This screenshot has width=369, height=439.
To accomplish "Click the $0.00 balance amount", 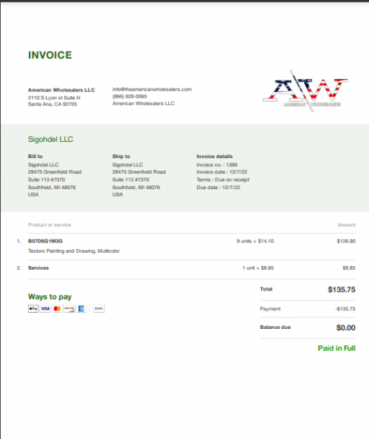I will coord(346,327).
